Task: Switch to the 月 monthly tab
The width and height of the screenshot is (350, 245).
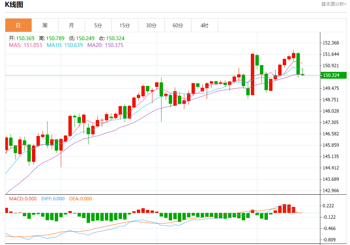Action: coord(71,25)
